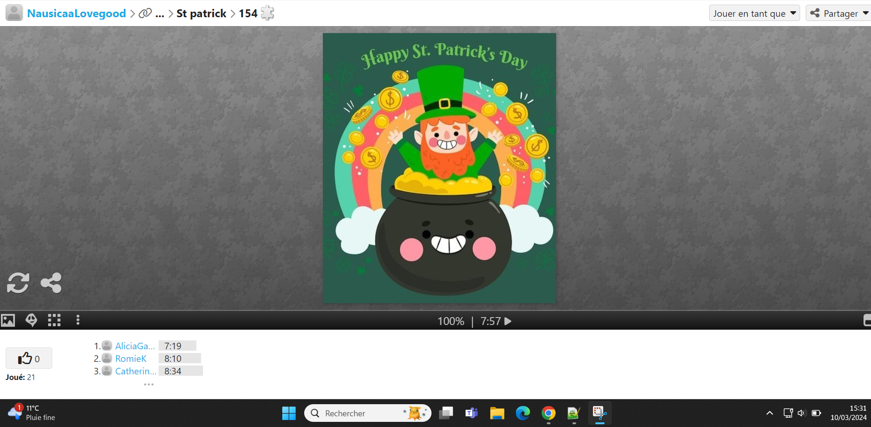The image size is (871, 427).
Task: Show the puzzle image preview
Action: [x=8, y=320]
